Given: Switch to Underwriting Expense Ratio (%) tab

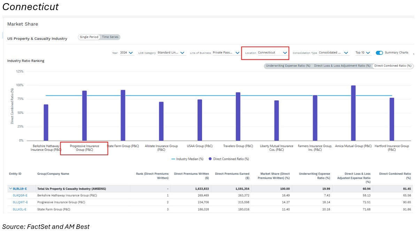Looking at the screenshot, I should tap(288, 66).
